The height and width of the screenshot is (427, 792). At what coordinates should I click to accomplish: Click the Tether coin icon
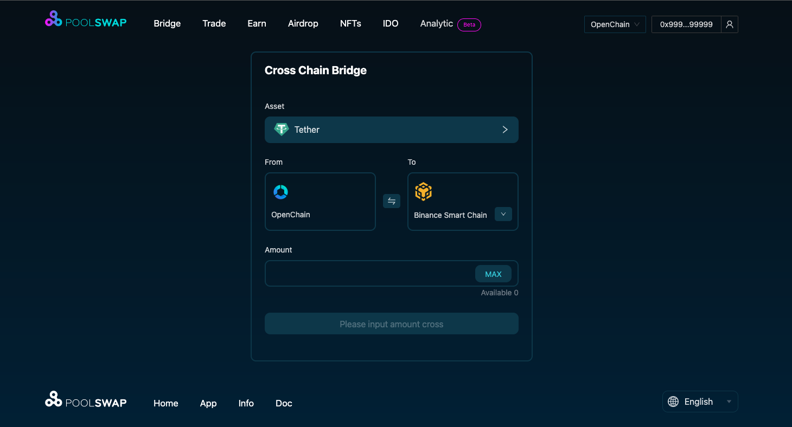(x=281, y=130)
